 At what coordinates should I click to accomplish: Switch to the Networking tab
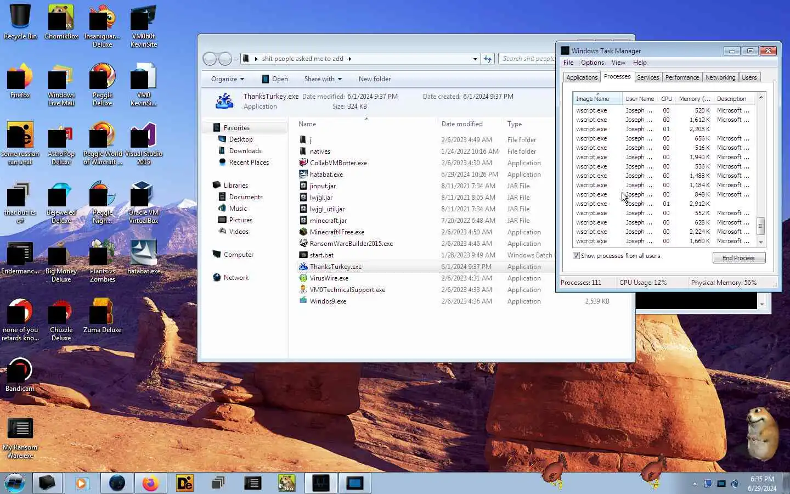point(720,77)
